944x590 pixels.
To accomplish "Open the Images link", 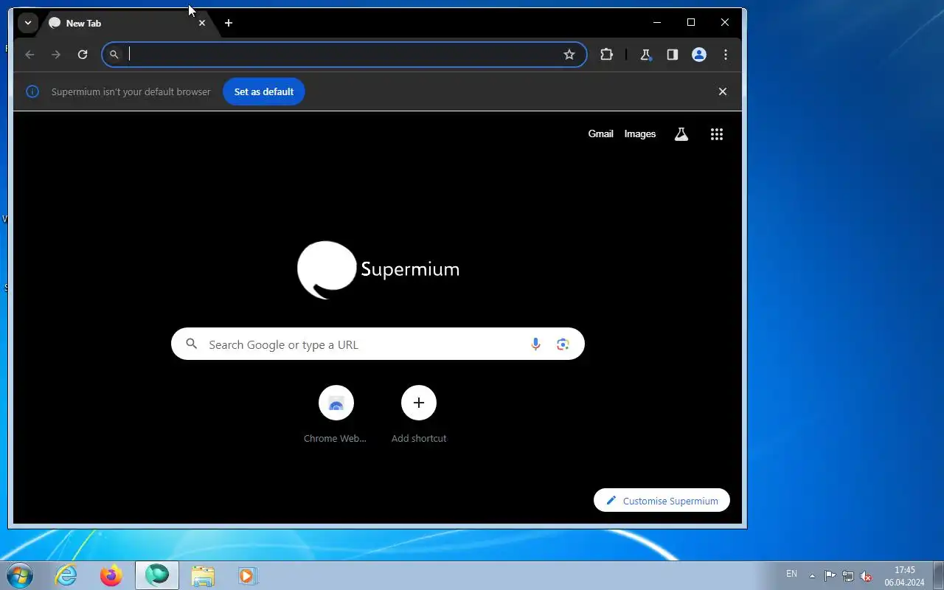I will [640, 133].
